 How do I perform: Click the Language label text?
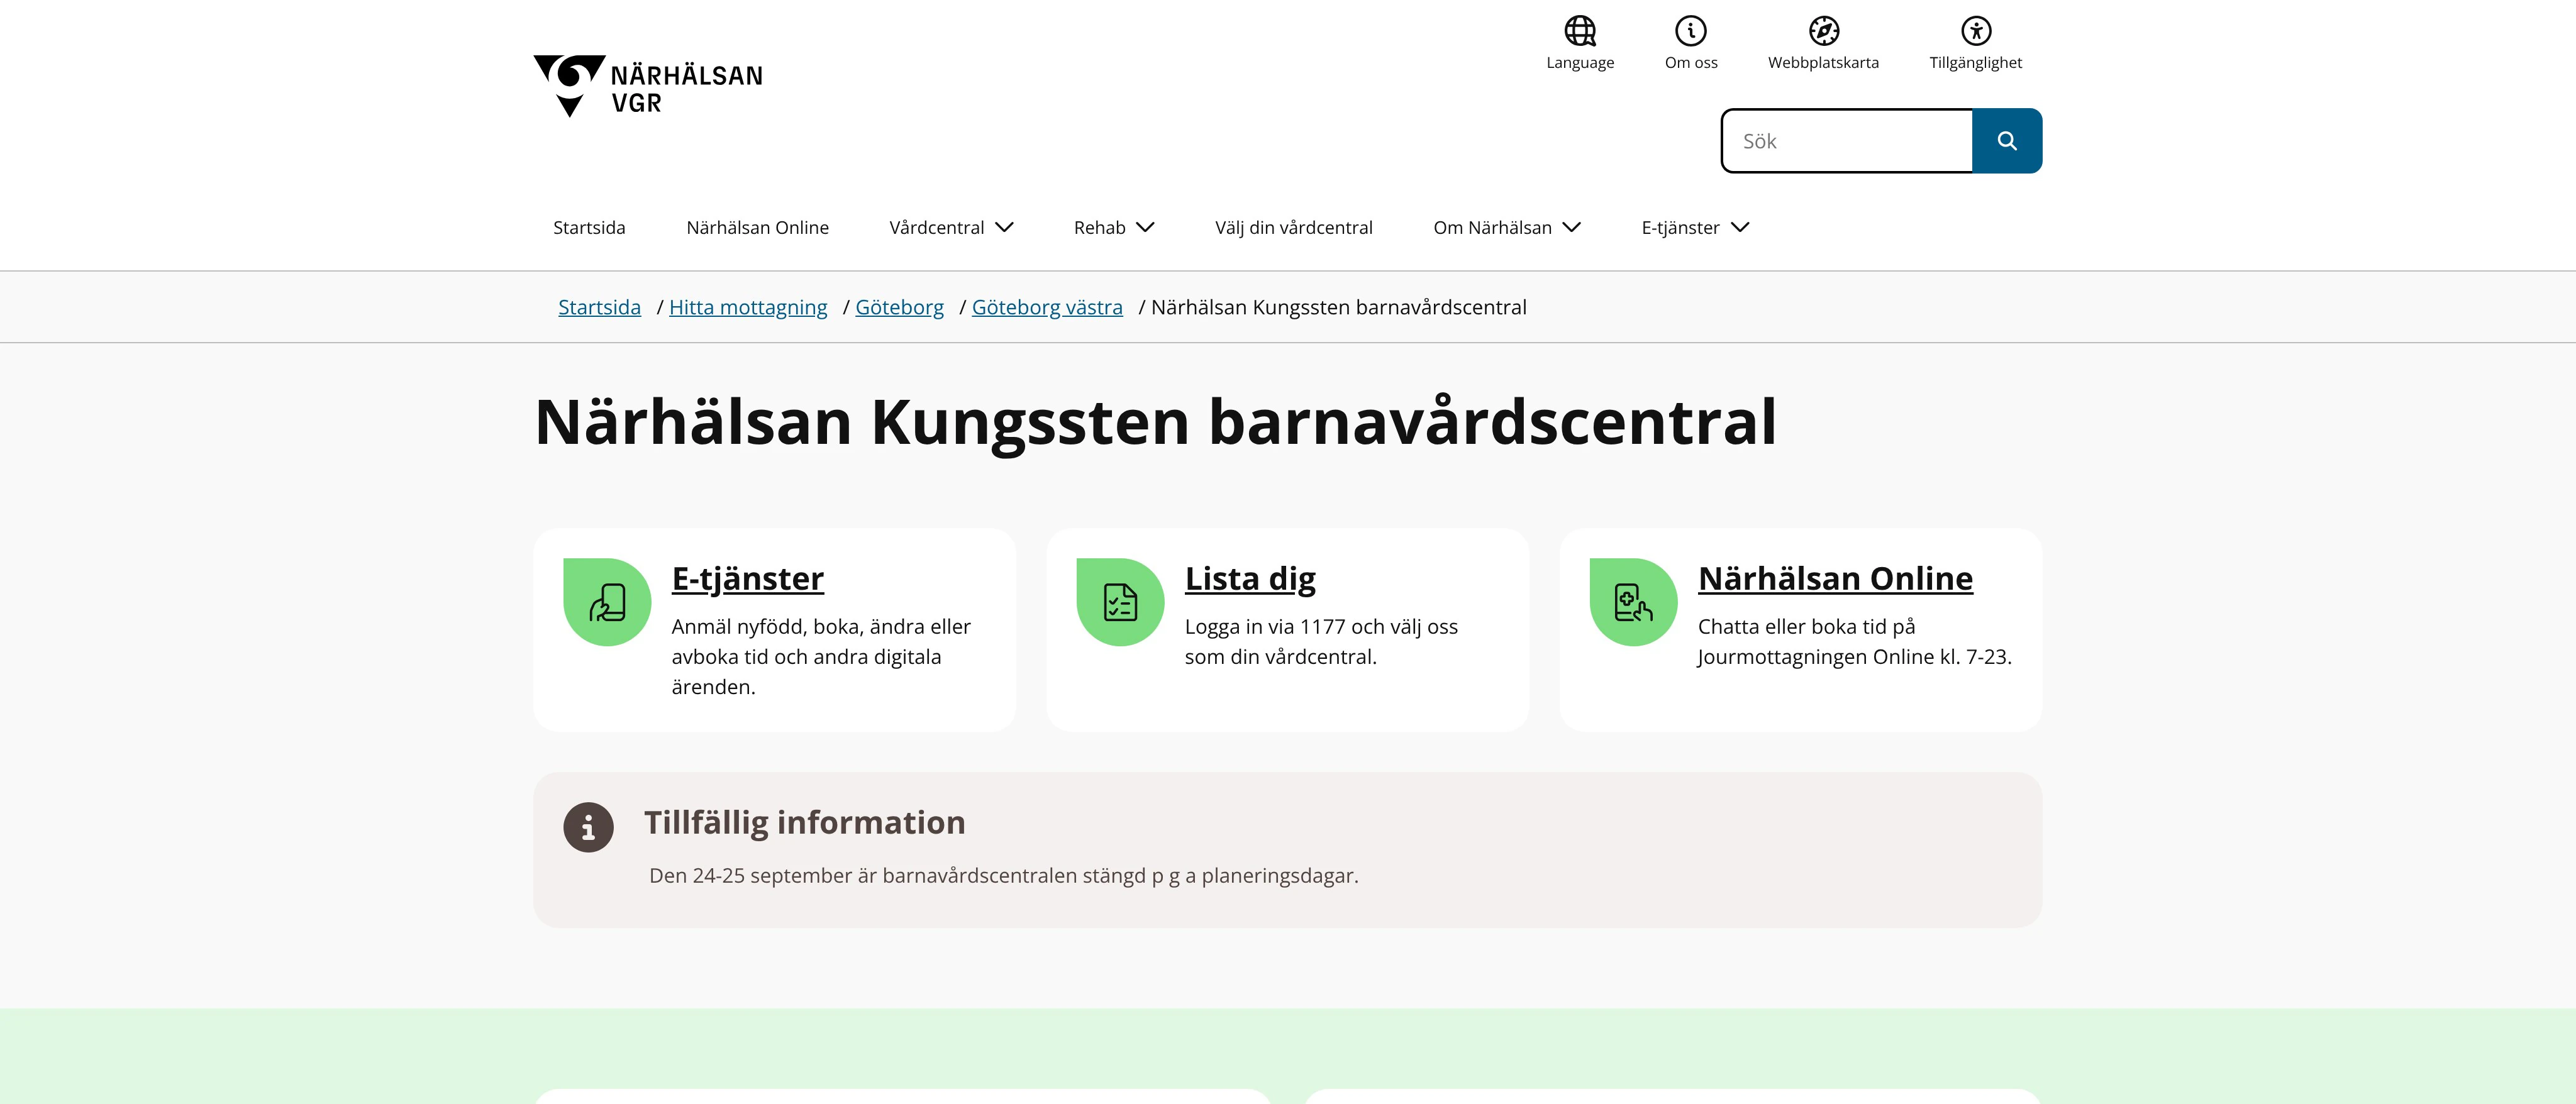coord(1580,63)
